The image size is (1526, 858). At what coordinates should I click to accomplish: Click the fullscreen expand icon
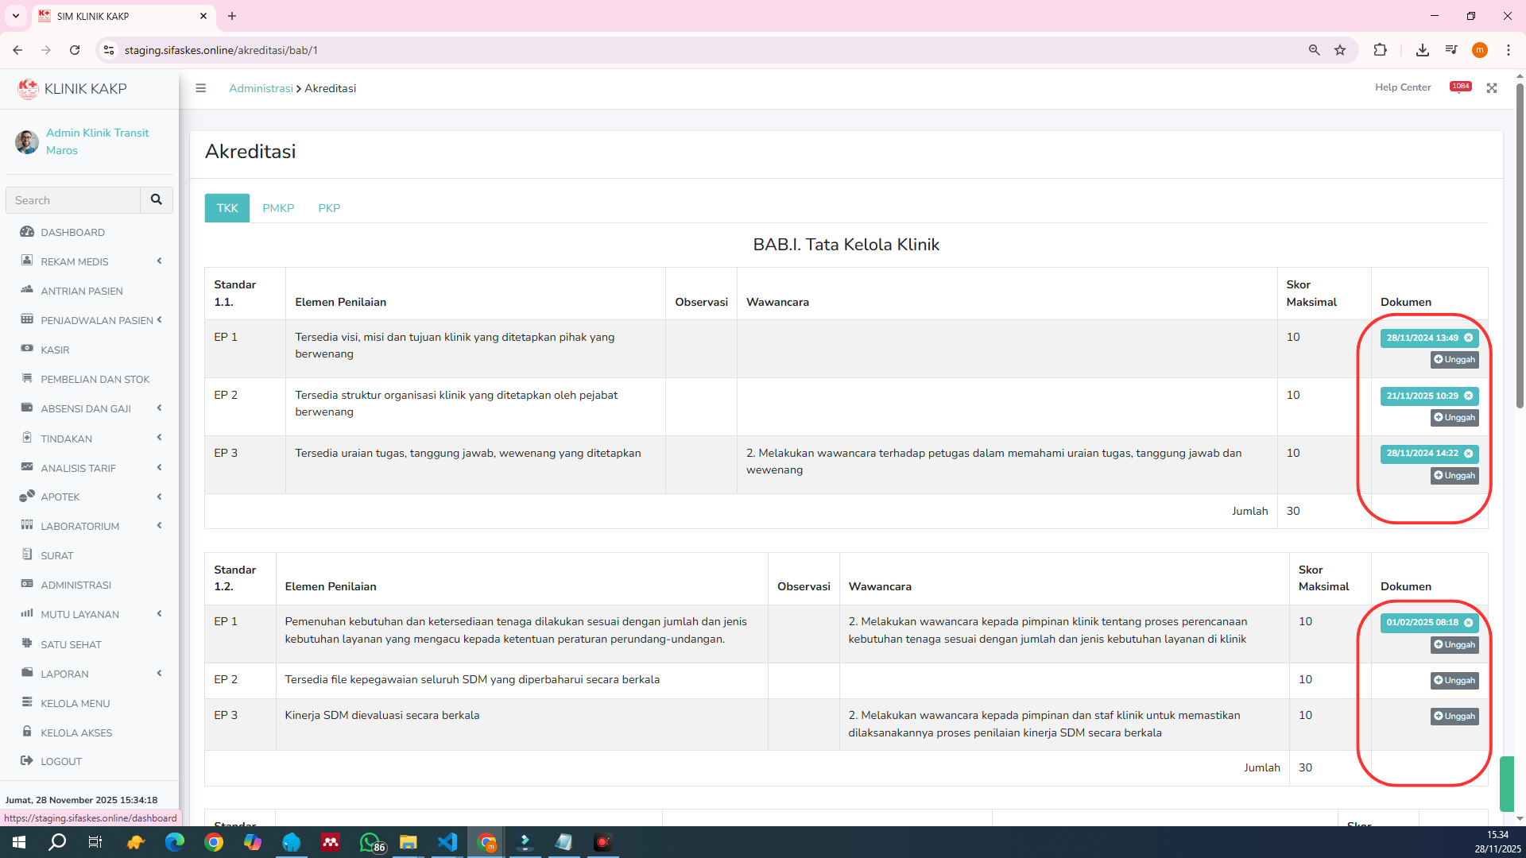point(1492,88)
